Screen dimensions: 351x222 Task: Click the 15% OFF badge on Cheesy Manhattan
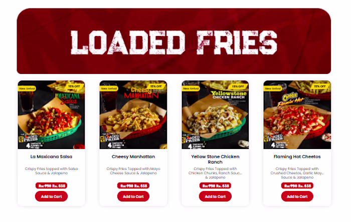pyautogui.click(x=156, y=86)
